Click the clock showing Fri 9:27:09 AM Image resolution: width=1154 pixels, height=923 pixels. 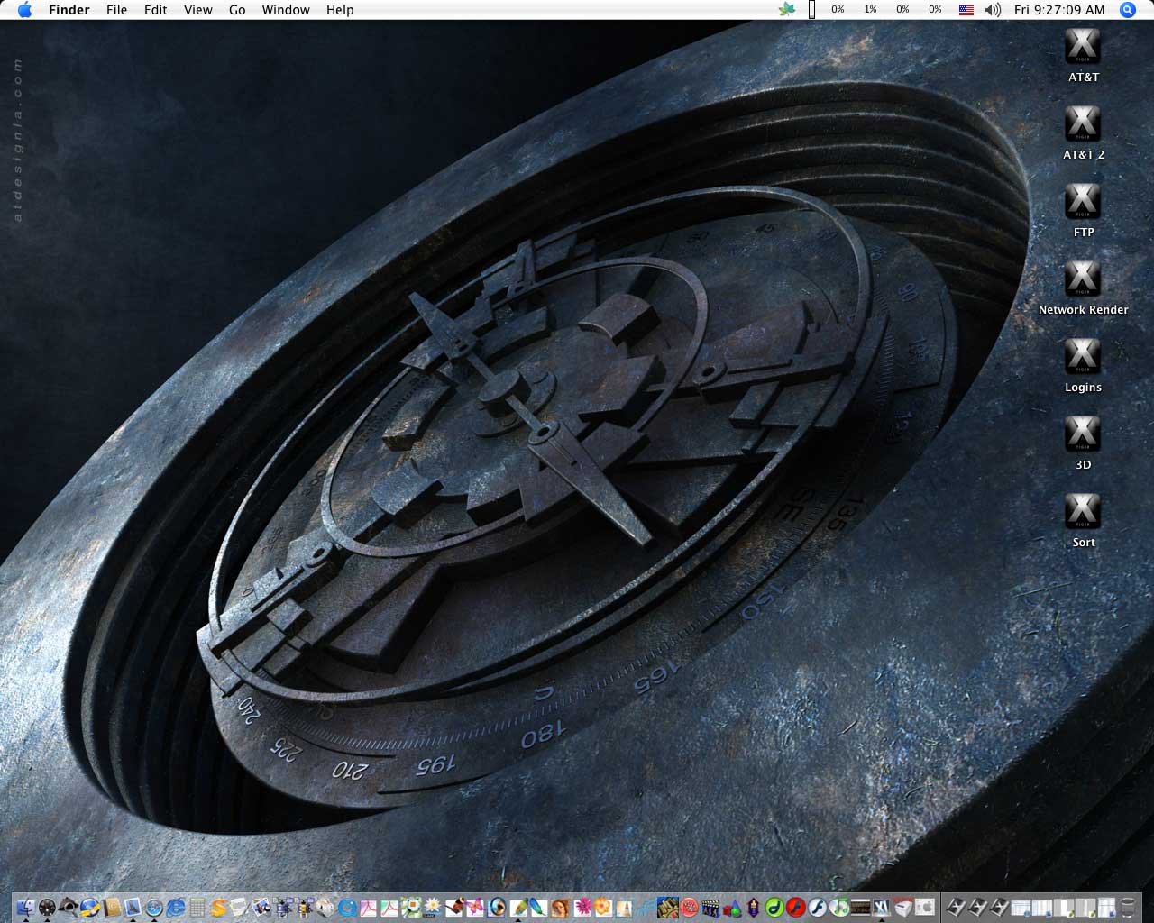pos(1059,10)
